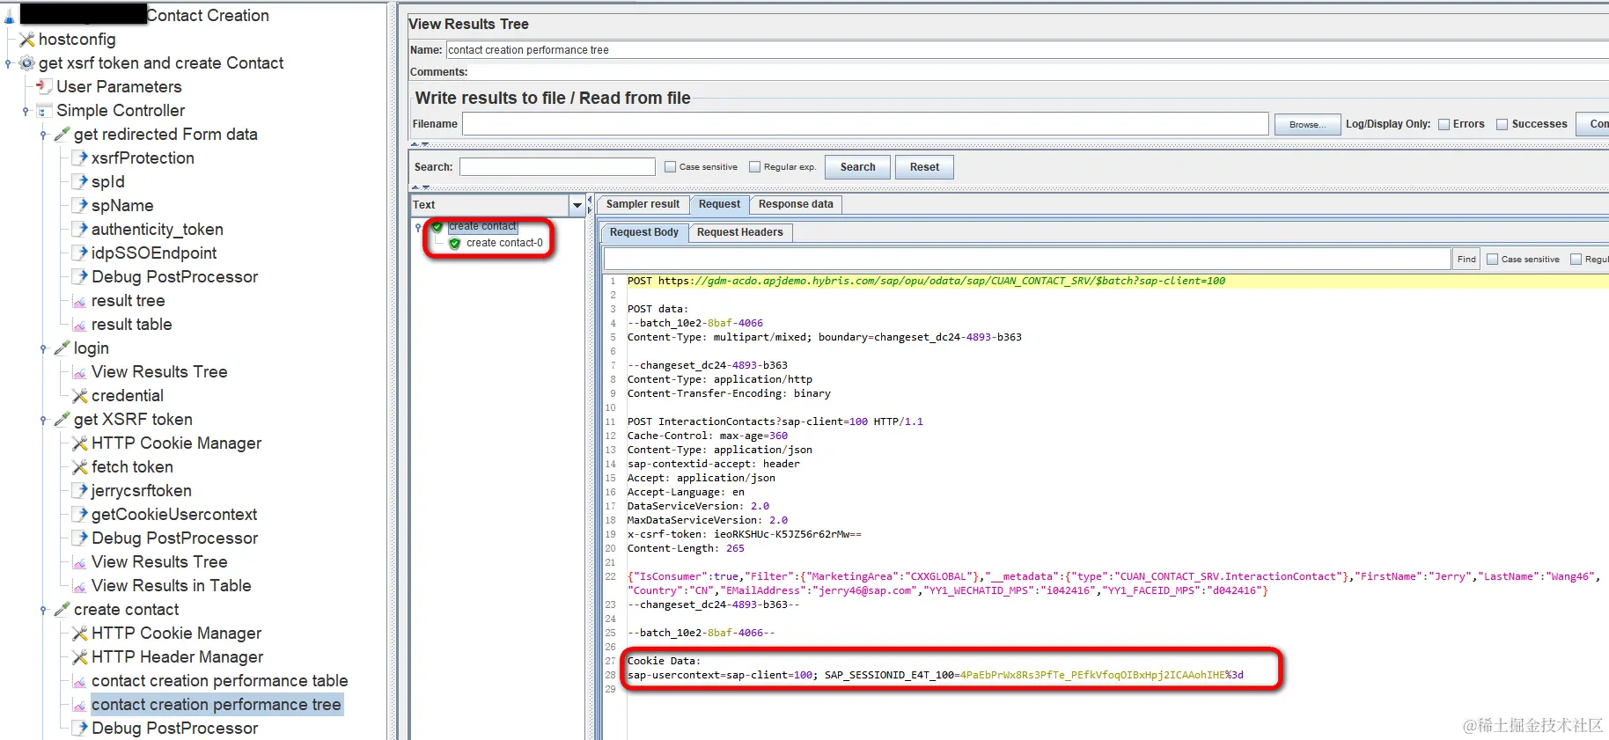Click the Reset button

pos(924,167)
